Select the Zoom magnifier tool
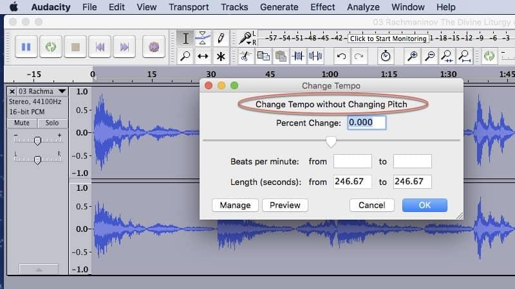 pyautogui.click(x=185, y=56)
